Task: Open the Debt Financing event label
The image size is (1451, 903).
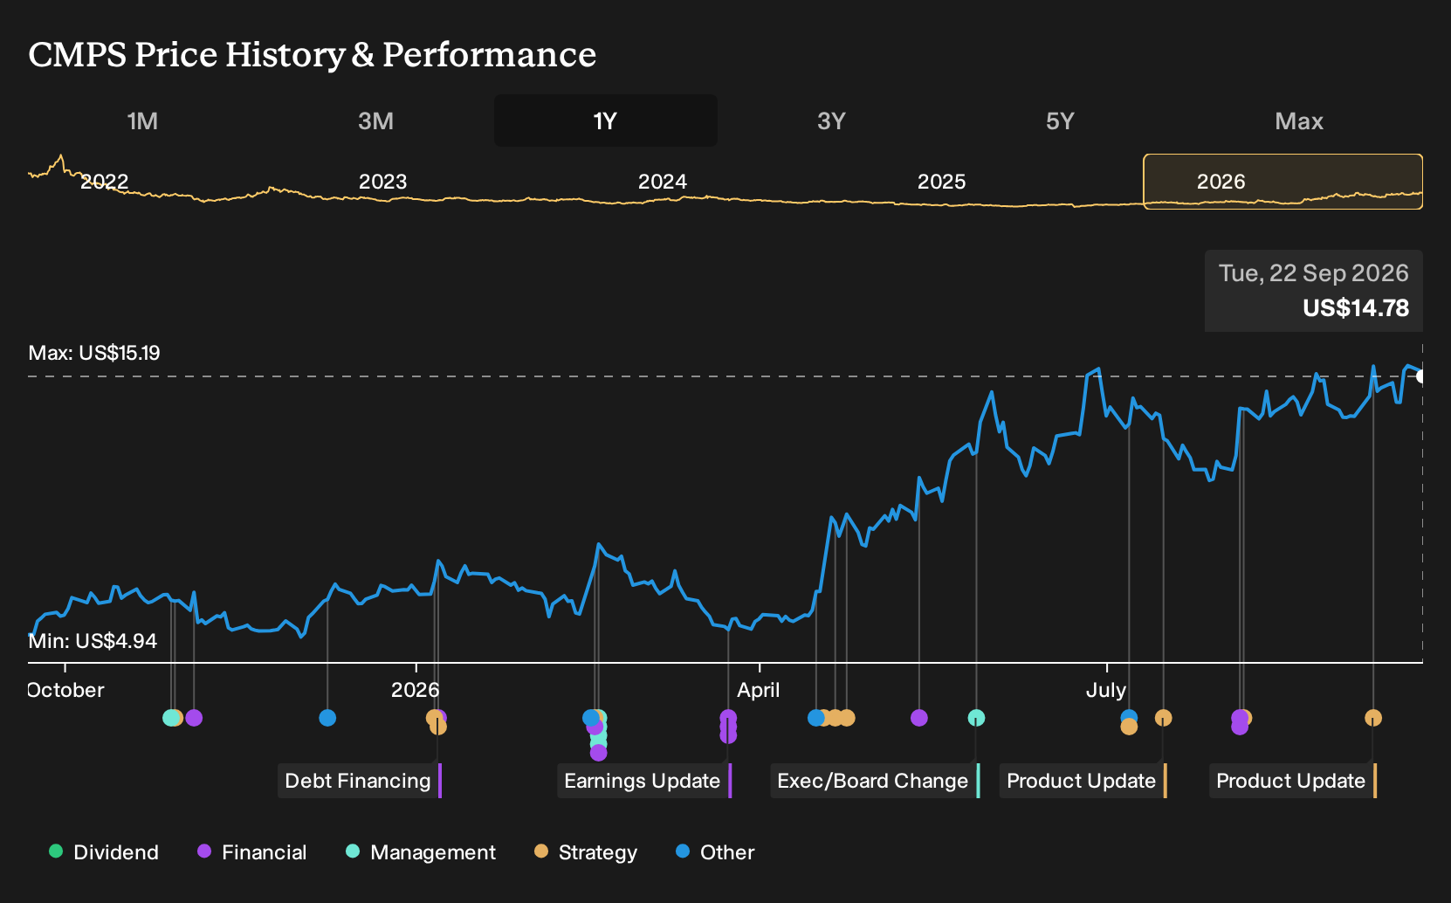Action: click(360, 781)
